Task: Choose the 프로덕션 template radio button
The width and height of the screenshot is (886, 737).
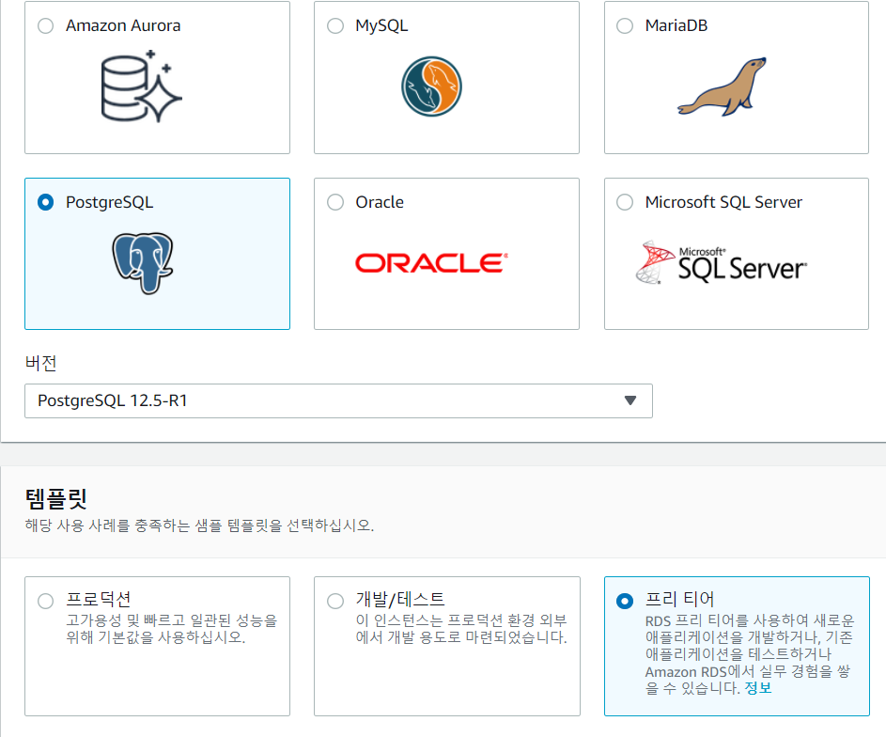Action: 46,601
